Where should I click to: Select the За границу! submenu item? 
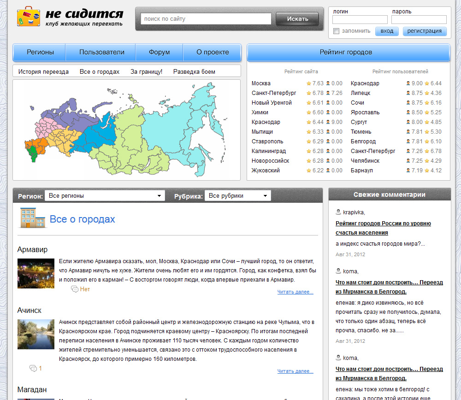pos(147,72)
